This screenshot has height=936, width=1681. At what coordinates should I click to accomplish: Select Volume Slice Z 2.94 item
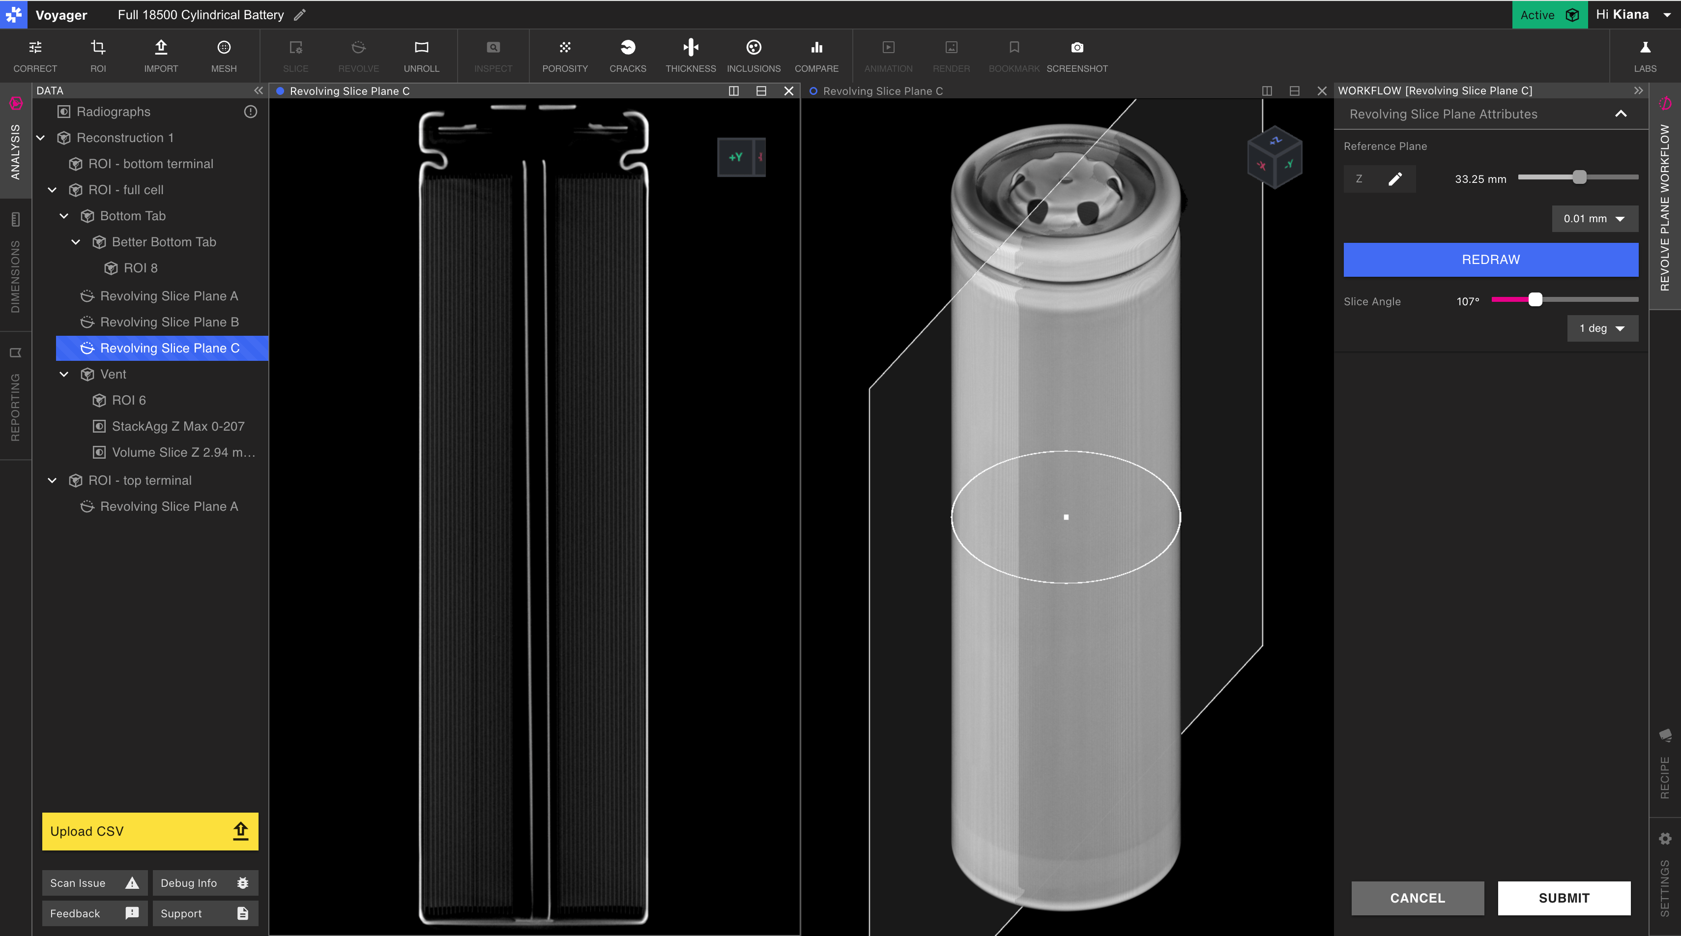click(183, 452)
